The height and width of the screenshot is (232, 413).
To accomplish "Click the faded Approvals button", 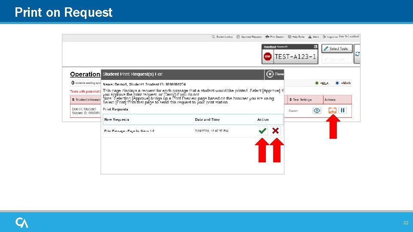I will pyautogui.click(x=337, y=59).
